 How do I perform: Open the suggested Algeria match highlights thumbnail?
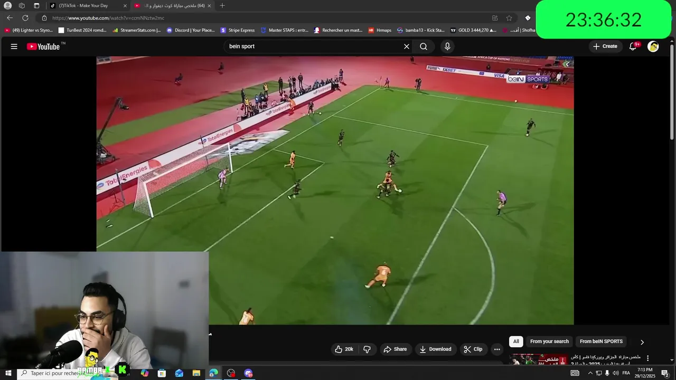538,359
